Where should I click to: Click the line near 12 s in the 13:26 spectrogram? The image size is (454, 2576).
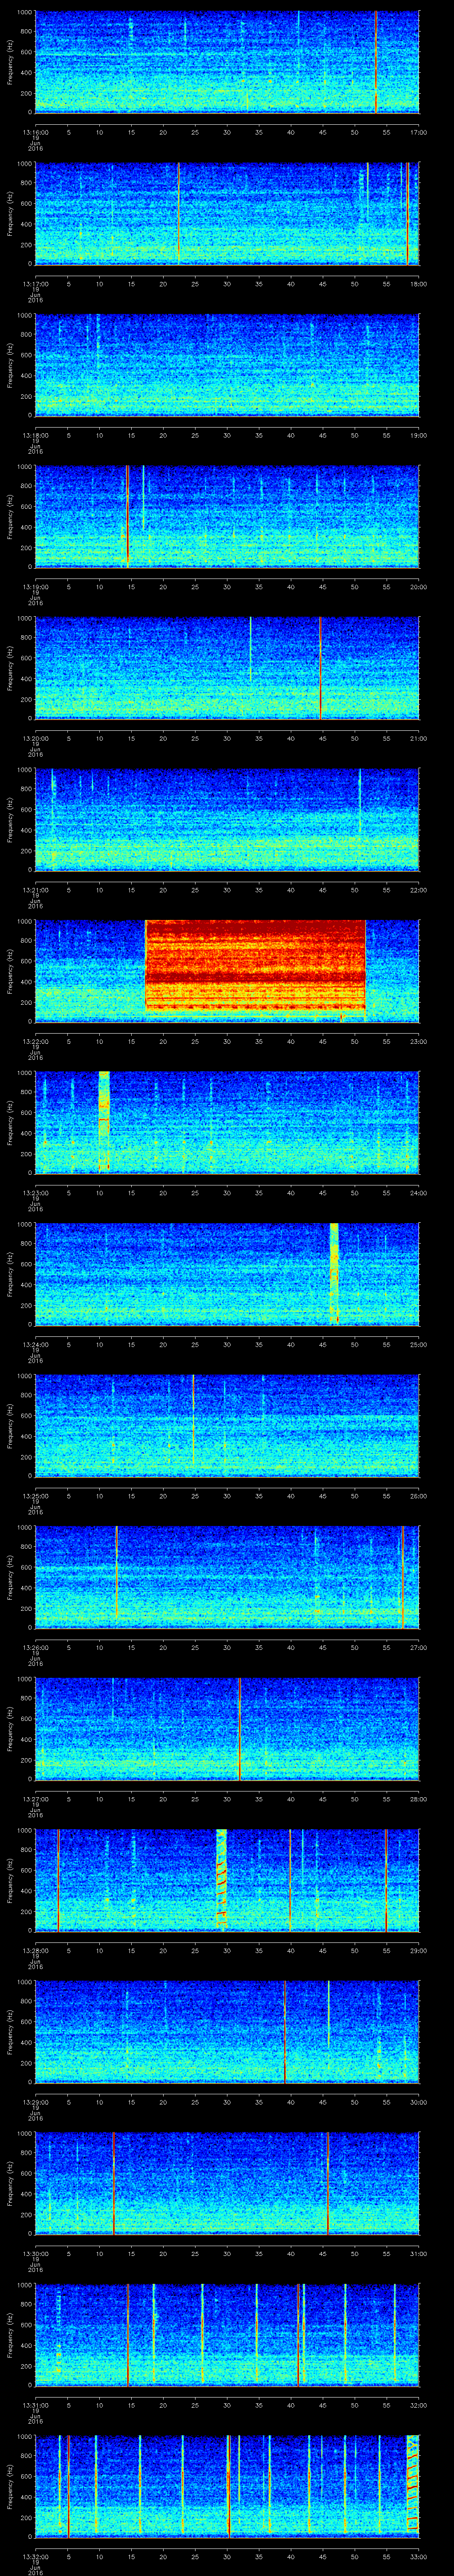(x=117, y=1577)
